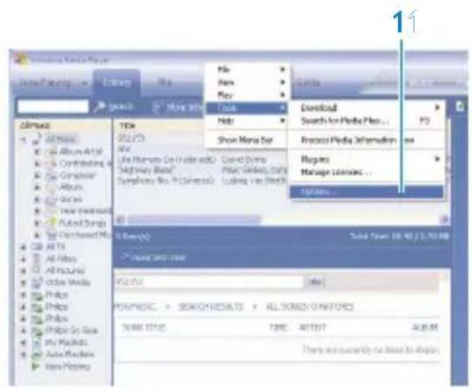Click the More Info toolbar icon
Image resolution: width=473 pixels, height=390 pixels.
157,107
